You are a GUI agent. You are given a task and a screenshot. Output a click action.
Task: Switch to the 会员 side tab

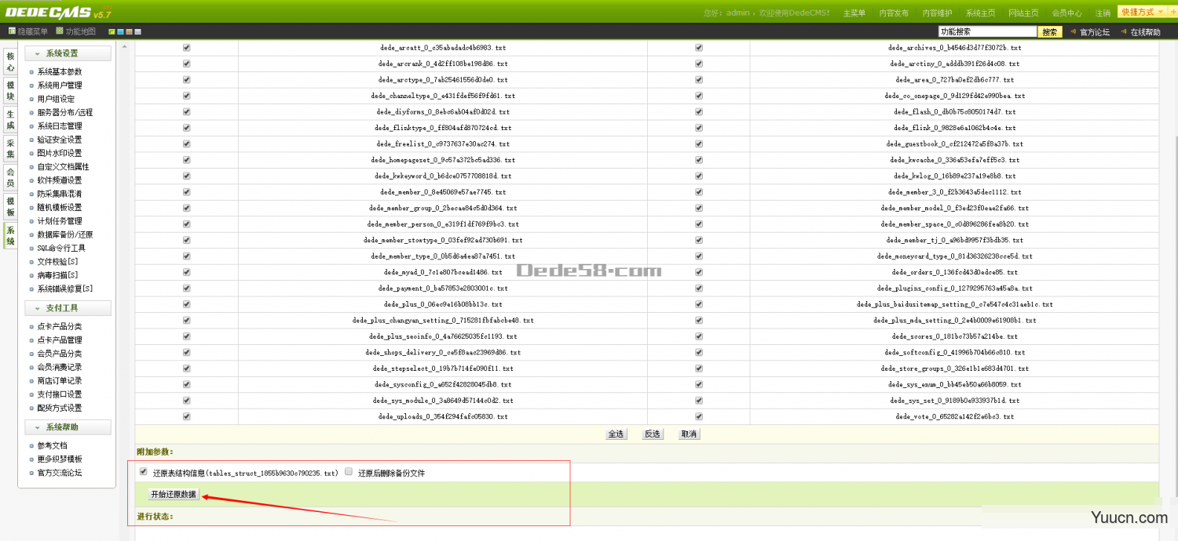tap(10, 177)
